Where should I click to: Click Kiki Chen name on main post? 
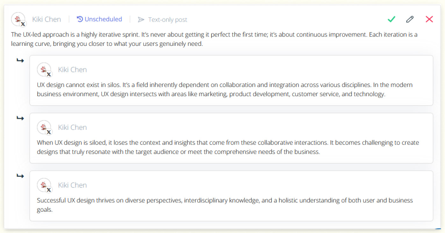pos(47,19)
